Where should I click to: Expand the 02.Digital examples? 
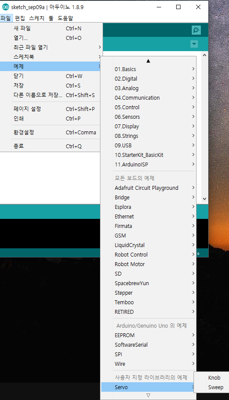(x=148, y=78)
